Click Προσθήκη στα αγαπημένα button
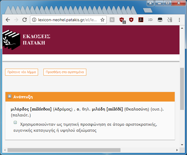 click(65, 72)
